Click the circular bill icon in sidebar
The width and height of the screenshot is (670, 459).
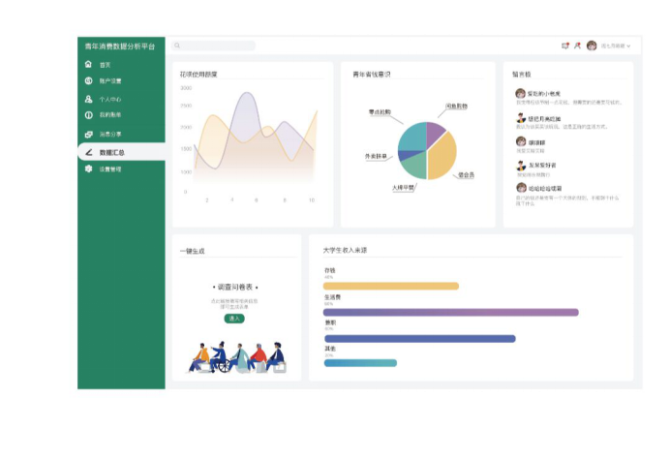[x=88, y=115]
